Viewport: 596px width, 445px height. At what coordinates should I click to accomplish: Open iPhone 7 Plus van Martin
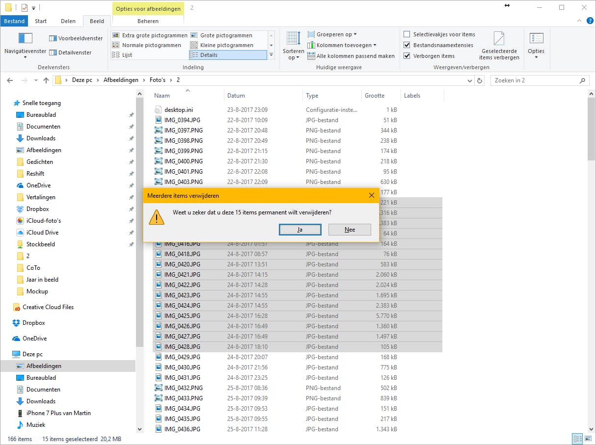(x=58, y=413)
